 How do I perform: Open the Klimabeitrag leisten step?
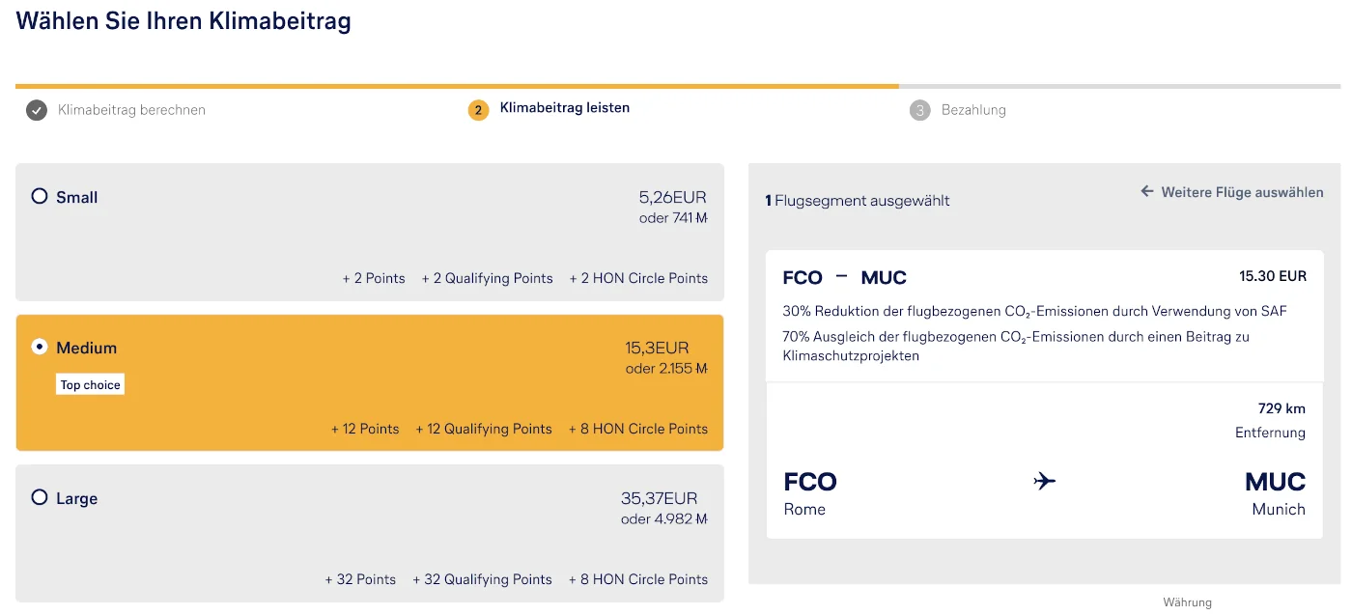pyautogui.click(x=564, y=108)
